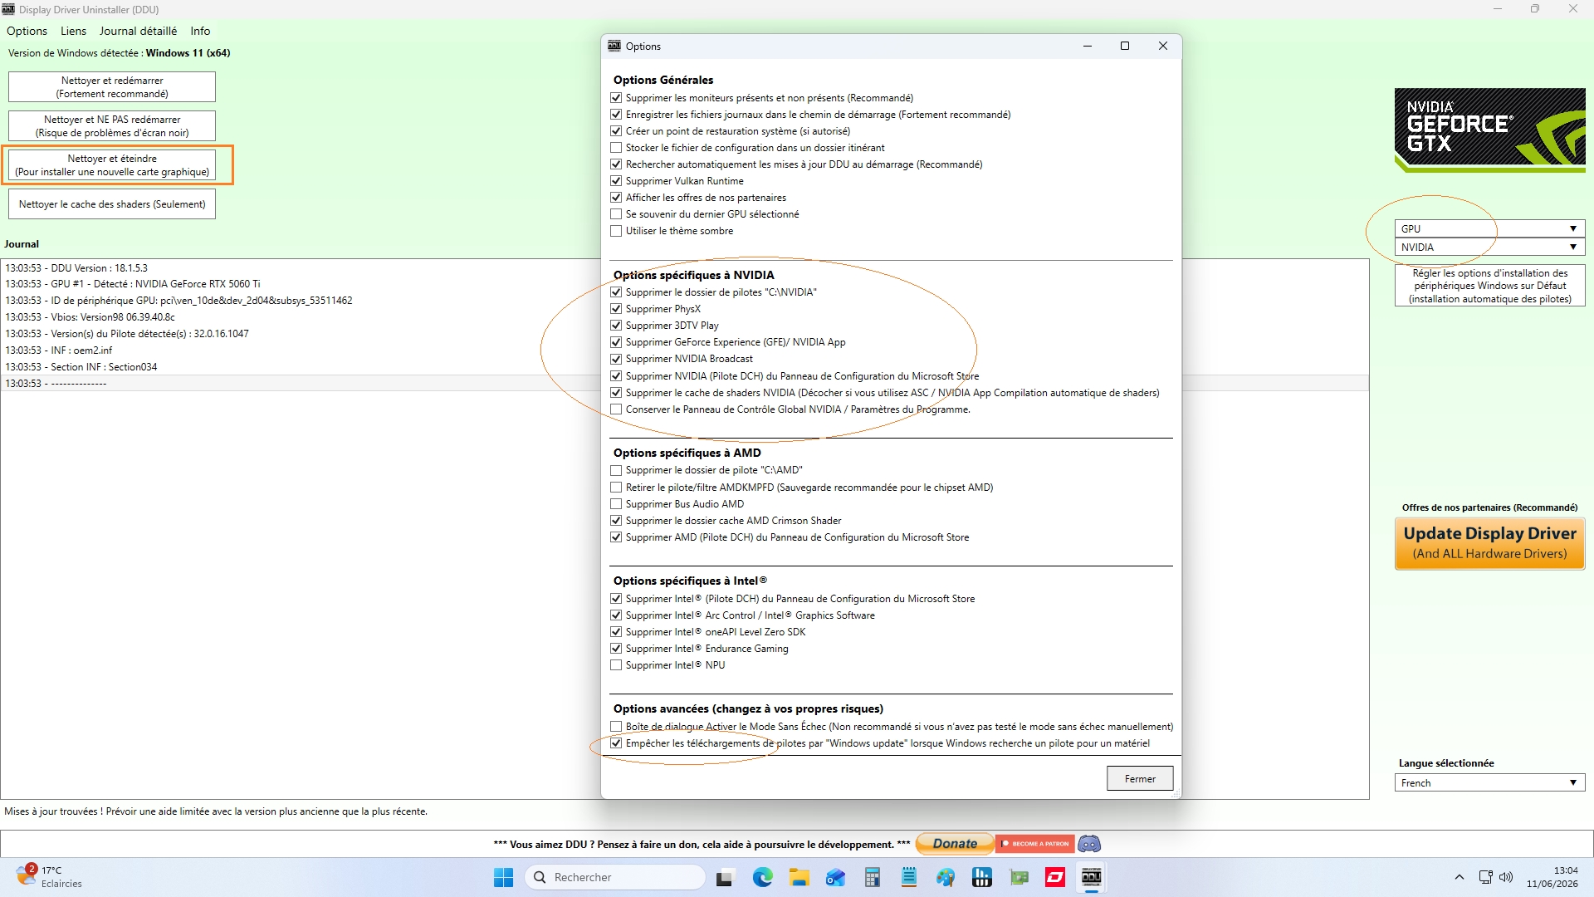This screenshot has width=1594, height=897.
Task: Toggle Supprimer Intel Arc Control / Graphics Software
Action: 616,615
